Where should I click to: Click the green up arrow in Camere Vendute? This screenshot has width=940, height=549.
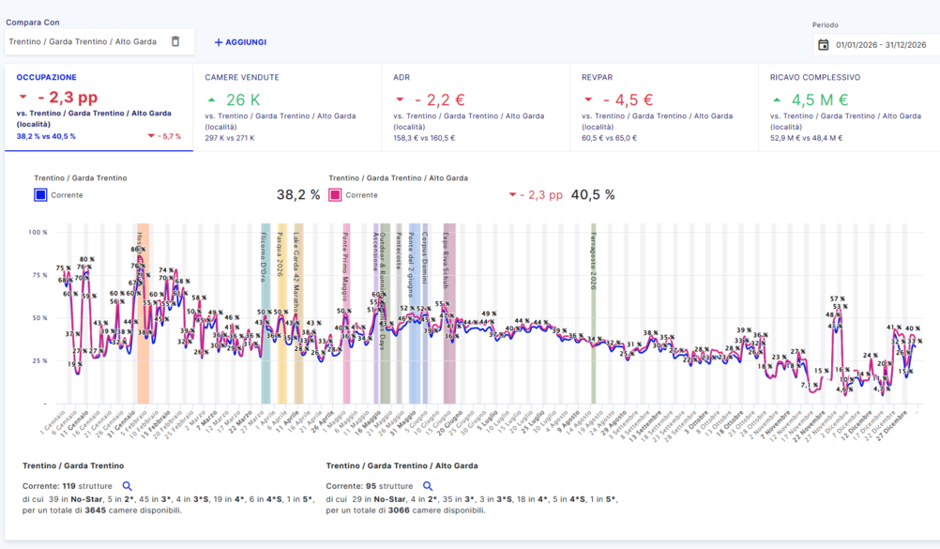point(211,99)
